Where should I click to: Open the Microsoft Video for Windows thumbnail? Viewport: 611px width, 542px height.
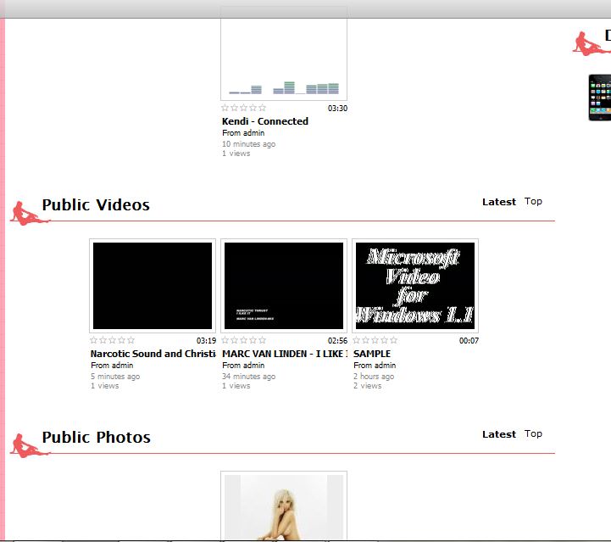[x=415, y=286]
